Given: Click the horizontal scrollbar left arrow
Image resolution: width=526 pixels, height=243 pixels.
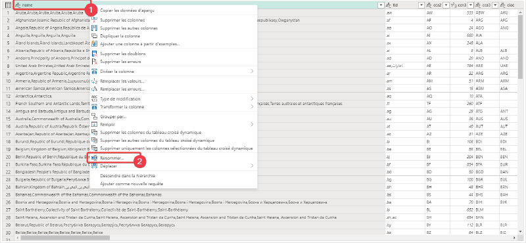Looking at the screenshot, I should (17, 238).
